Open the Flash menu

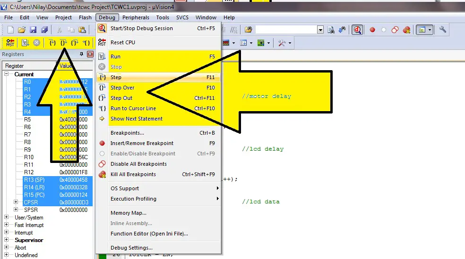(x=85, y=17)
